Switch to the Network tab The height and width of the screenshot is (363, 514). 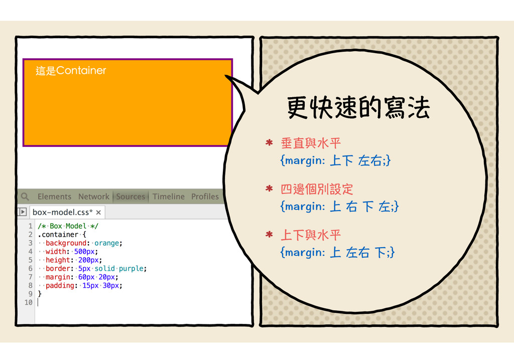tap(93, 197)
